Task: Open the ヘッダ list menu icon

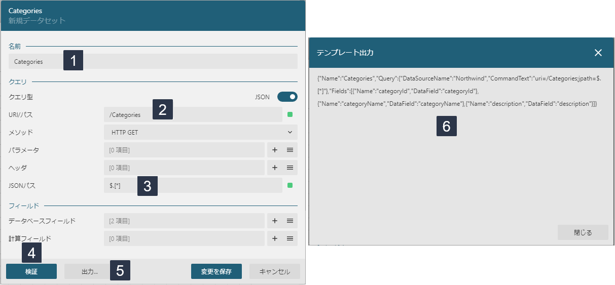Action: (290, 168)
